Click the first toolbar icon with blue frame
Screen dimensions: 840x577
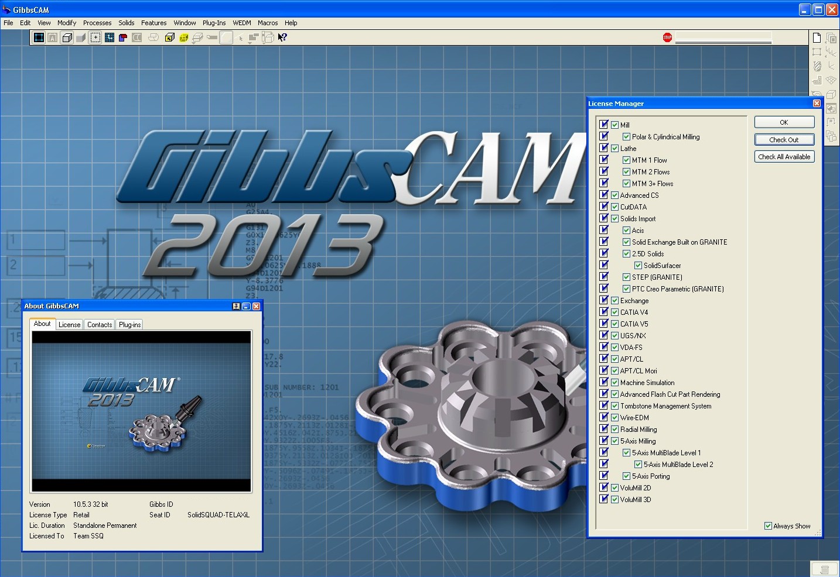tap(39, 37)
